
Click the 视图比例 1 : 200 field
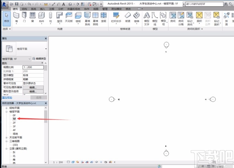click(x=33, y=67)
